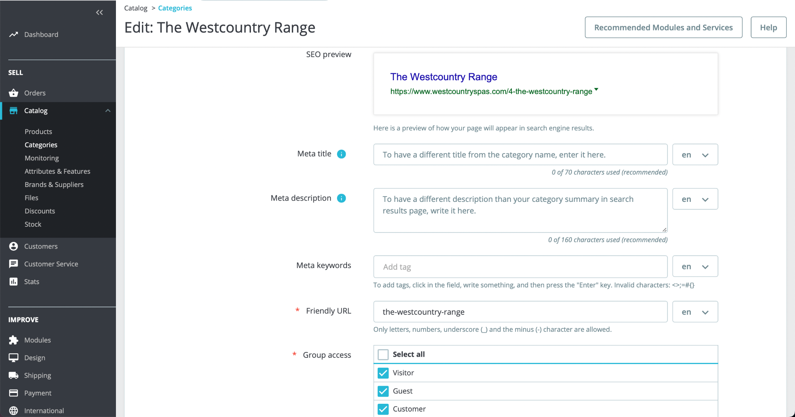This screenshot has height=417, width=795.
Task: Click the Categories breadcrumb link
Action: (175, 8)
